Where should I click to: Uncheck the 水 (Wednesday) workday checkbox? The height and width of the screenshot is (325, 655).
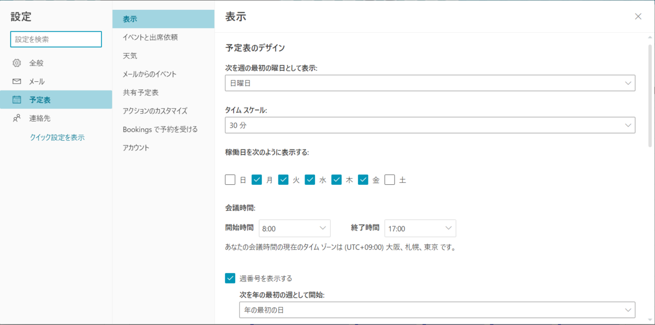pos(310,180)
